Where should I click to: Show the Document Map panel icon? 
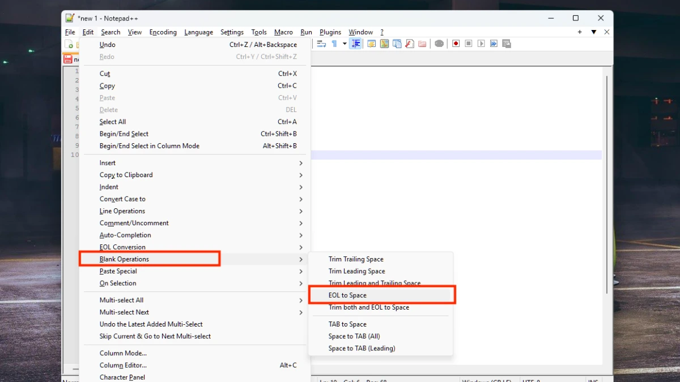[384, 44]
